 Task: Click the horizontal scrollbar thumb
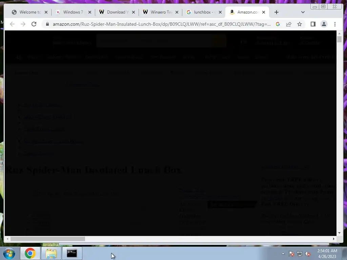pos(48,239)
